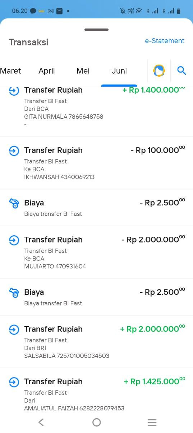Switch to the Maret tab

10,71
